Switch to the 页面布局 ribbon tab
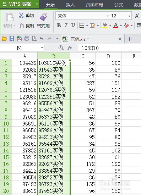Image resolution: width=141 pixels, height=195 pixels. tap(94, 5)
